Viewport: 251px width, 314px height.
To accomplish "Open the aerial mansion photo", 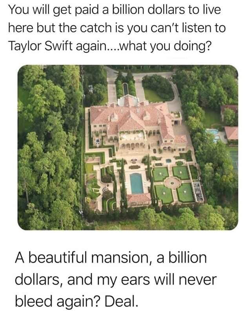I will [x=128, y=147].
